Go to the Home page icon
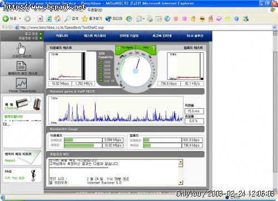The height and width of the screenshot is (201, 278). click(58, 18)
